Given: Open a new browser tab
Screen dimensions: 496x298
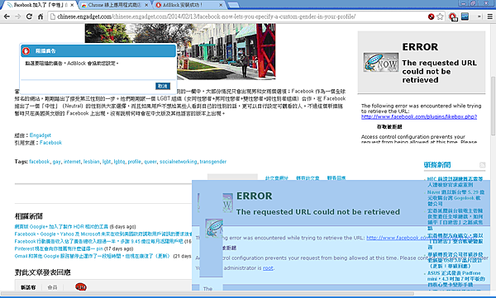Looking at the screenshot, I should tap(233, 5).
